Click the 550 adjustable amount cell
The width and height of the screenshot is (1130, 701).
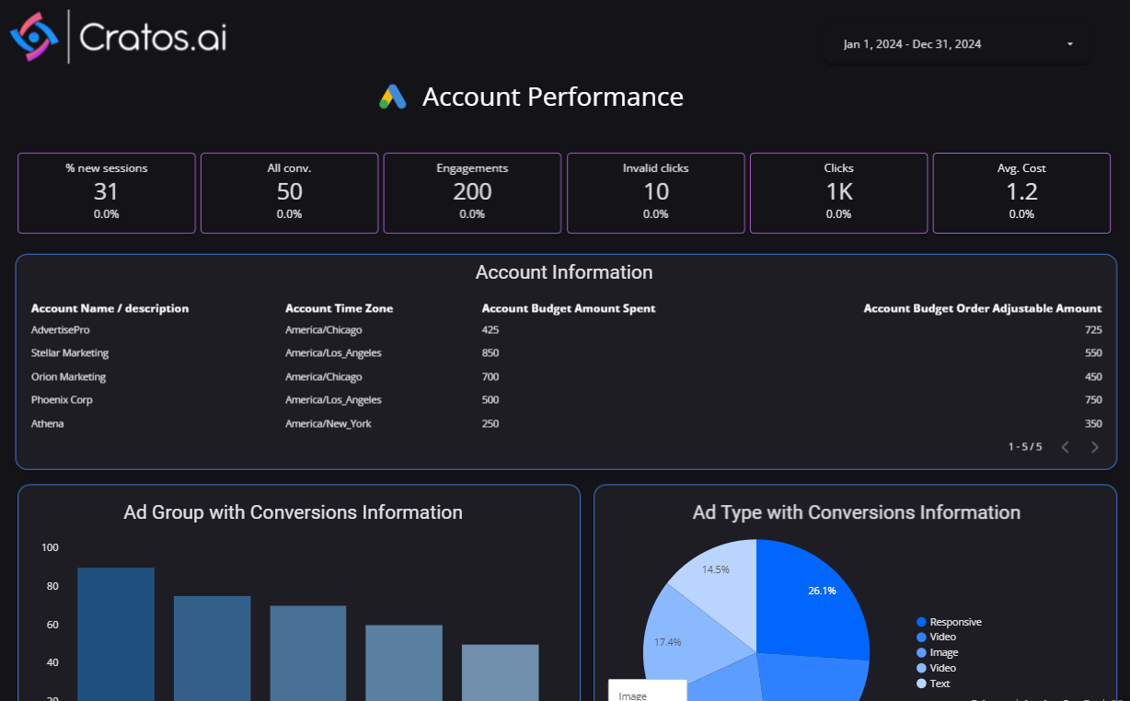coord(1093,353)
